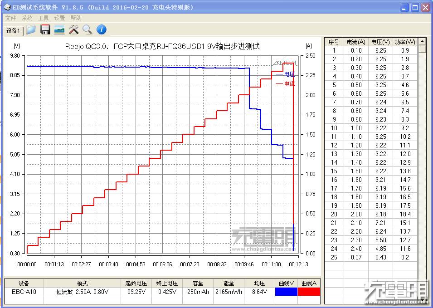Viewport: 433px width, 308px height.
Task: Click the 恒流放 2.50A 0.80V mode cell
Action: [x=82, y=292]
